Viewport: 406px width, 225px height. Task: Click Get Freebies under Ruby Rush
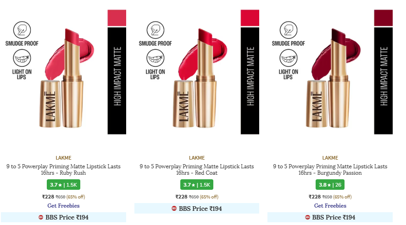coord(63,206)
